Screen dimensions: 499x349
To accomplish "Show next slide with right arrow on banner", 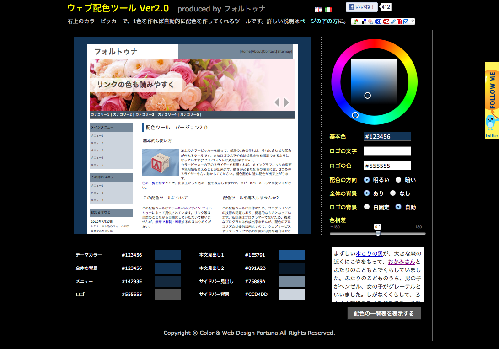I will tap(287, 102).
